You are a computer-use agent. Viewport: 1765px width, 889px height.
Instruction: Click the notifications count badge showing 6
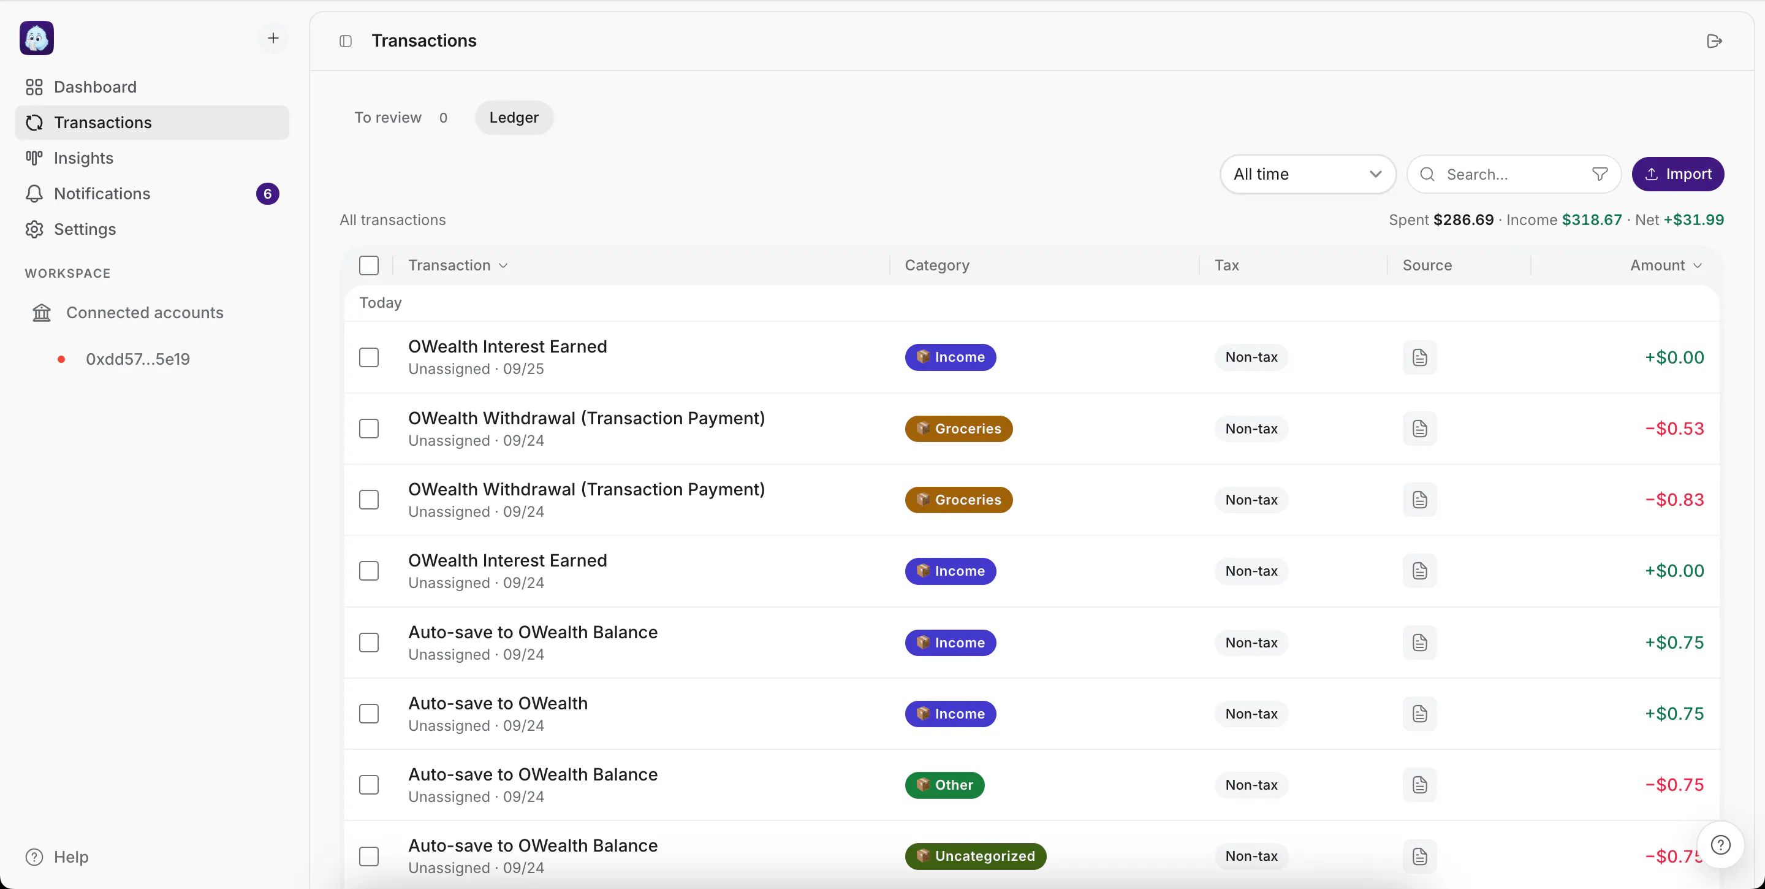268,194
